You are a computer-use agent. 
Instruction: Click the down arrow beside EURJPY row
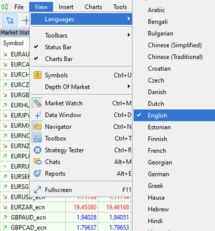click(x=5, y=115)
